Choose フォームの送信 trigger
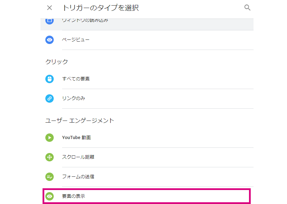Image resolution: width=287 pixels, height=204 pixels. [78, 177]
